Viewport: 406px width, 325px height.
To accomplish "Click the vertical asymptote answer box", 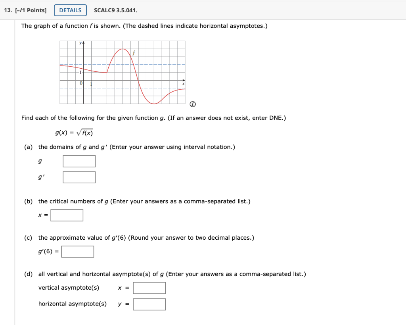I will point(149,288).
